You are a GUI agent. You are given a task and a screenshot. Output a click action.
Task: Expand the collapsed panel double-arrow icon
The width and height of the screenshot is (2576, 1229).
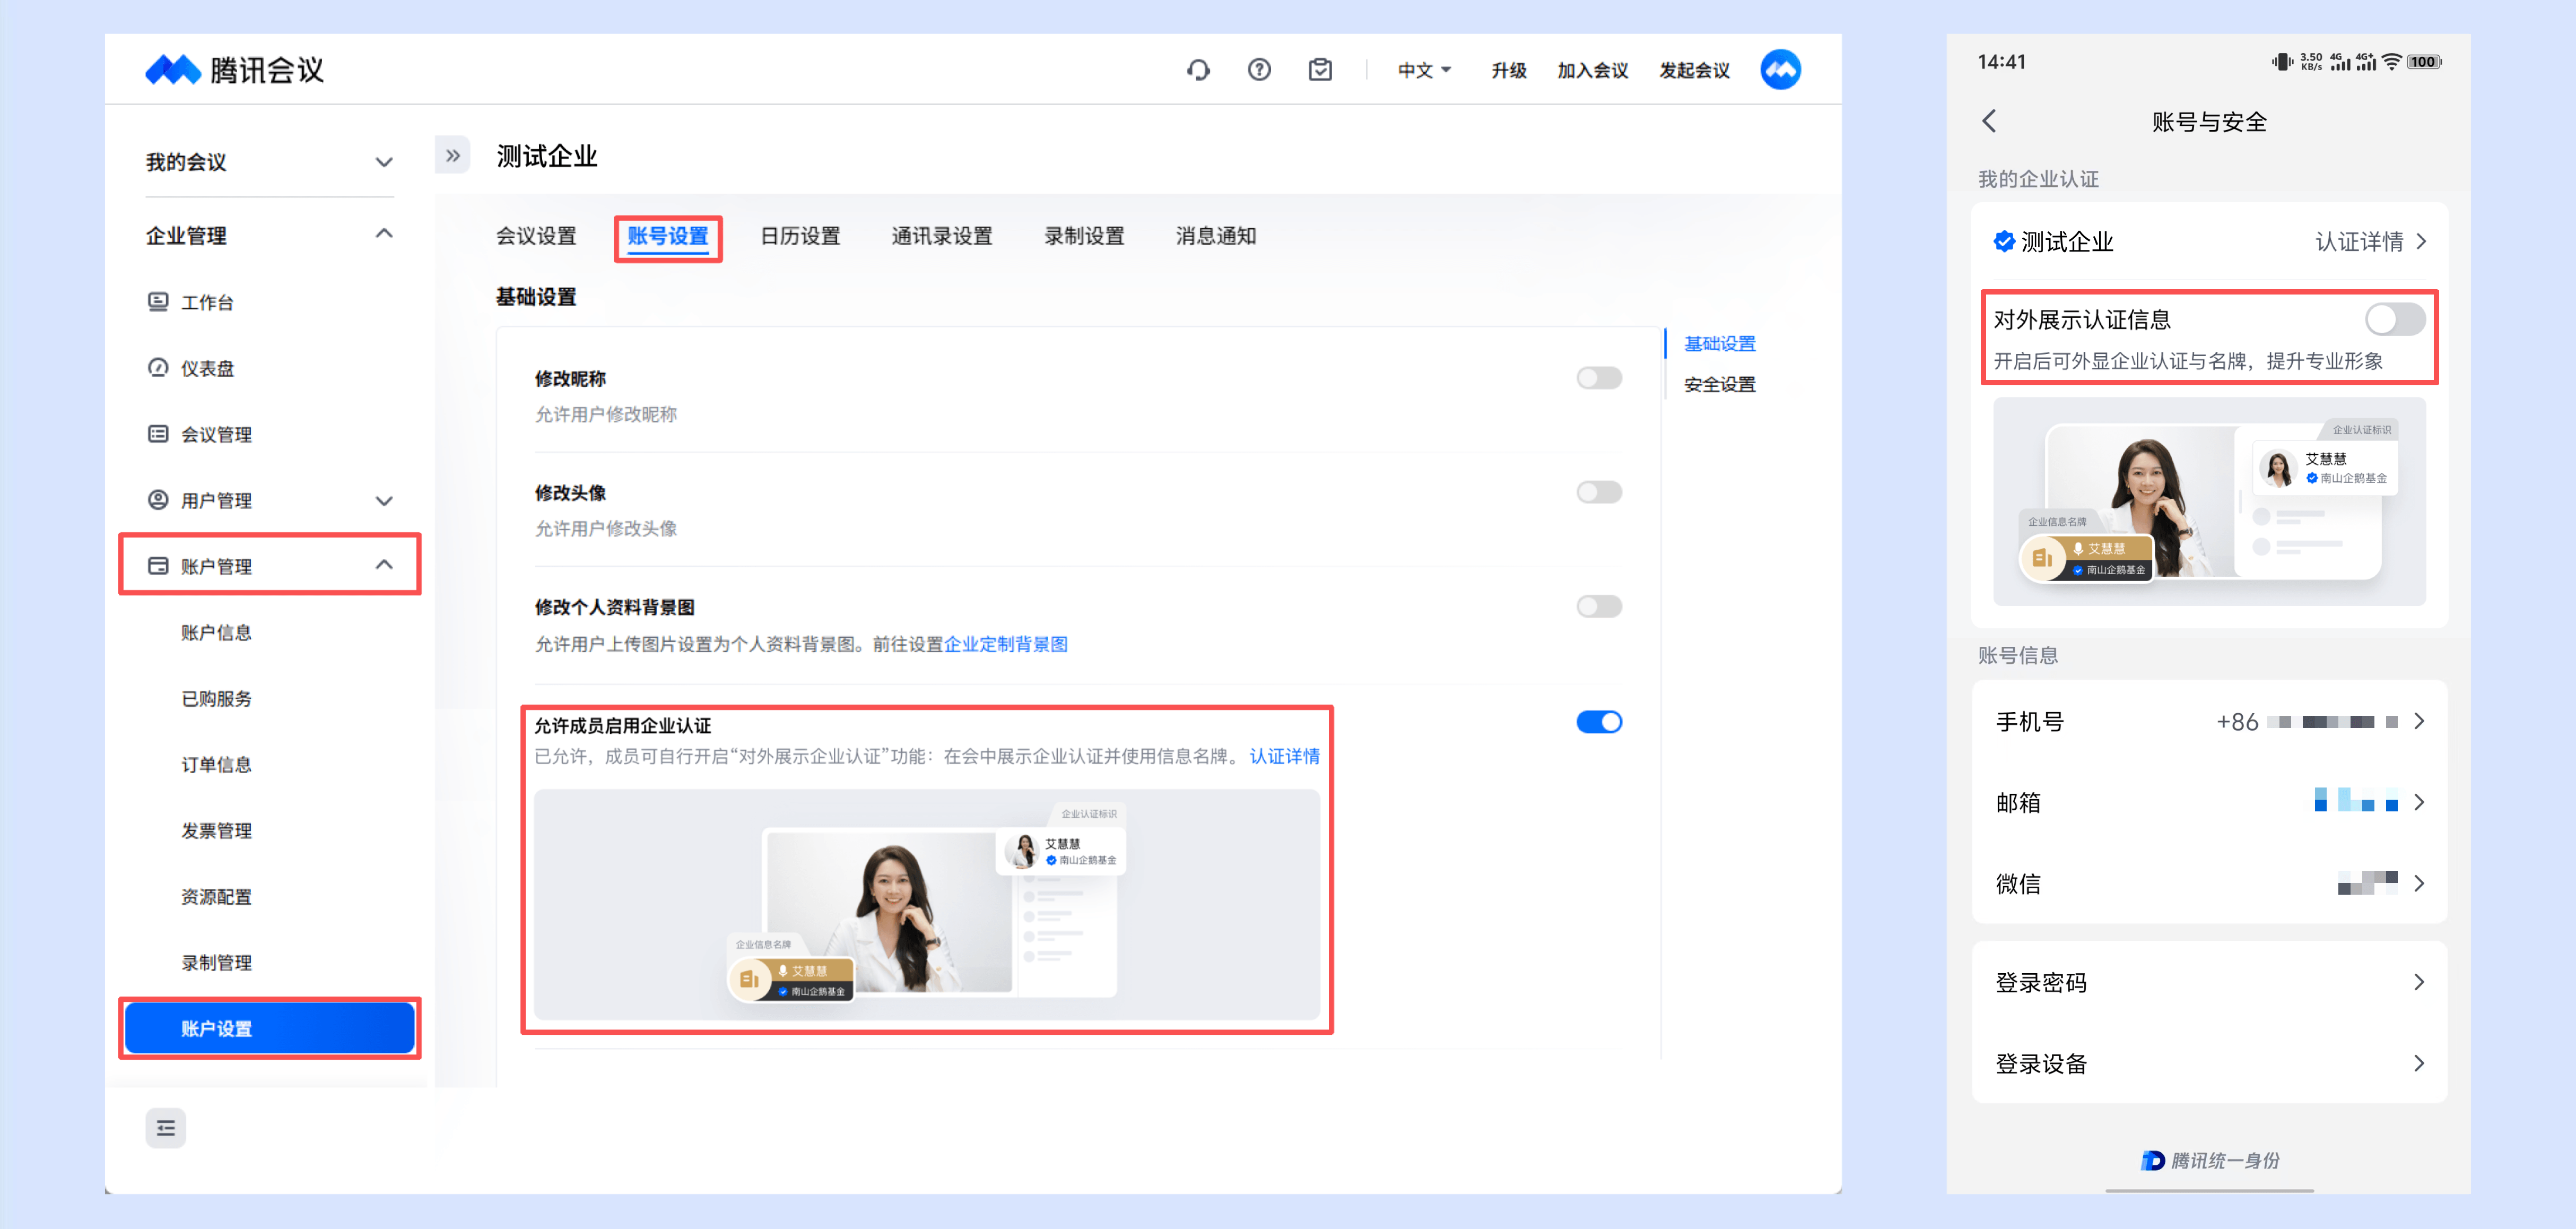tap(453, 156)
